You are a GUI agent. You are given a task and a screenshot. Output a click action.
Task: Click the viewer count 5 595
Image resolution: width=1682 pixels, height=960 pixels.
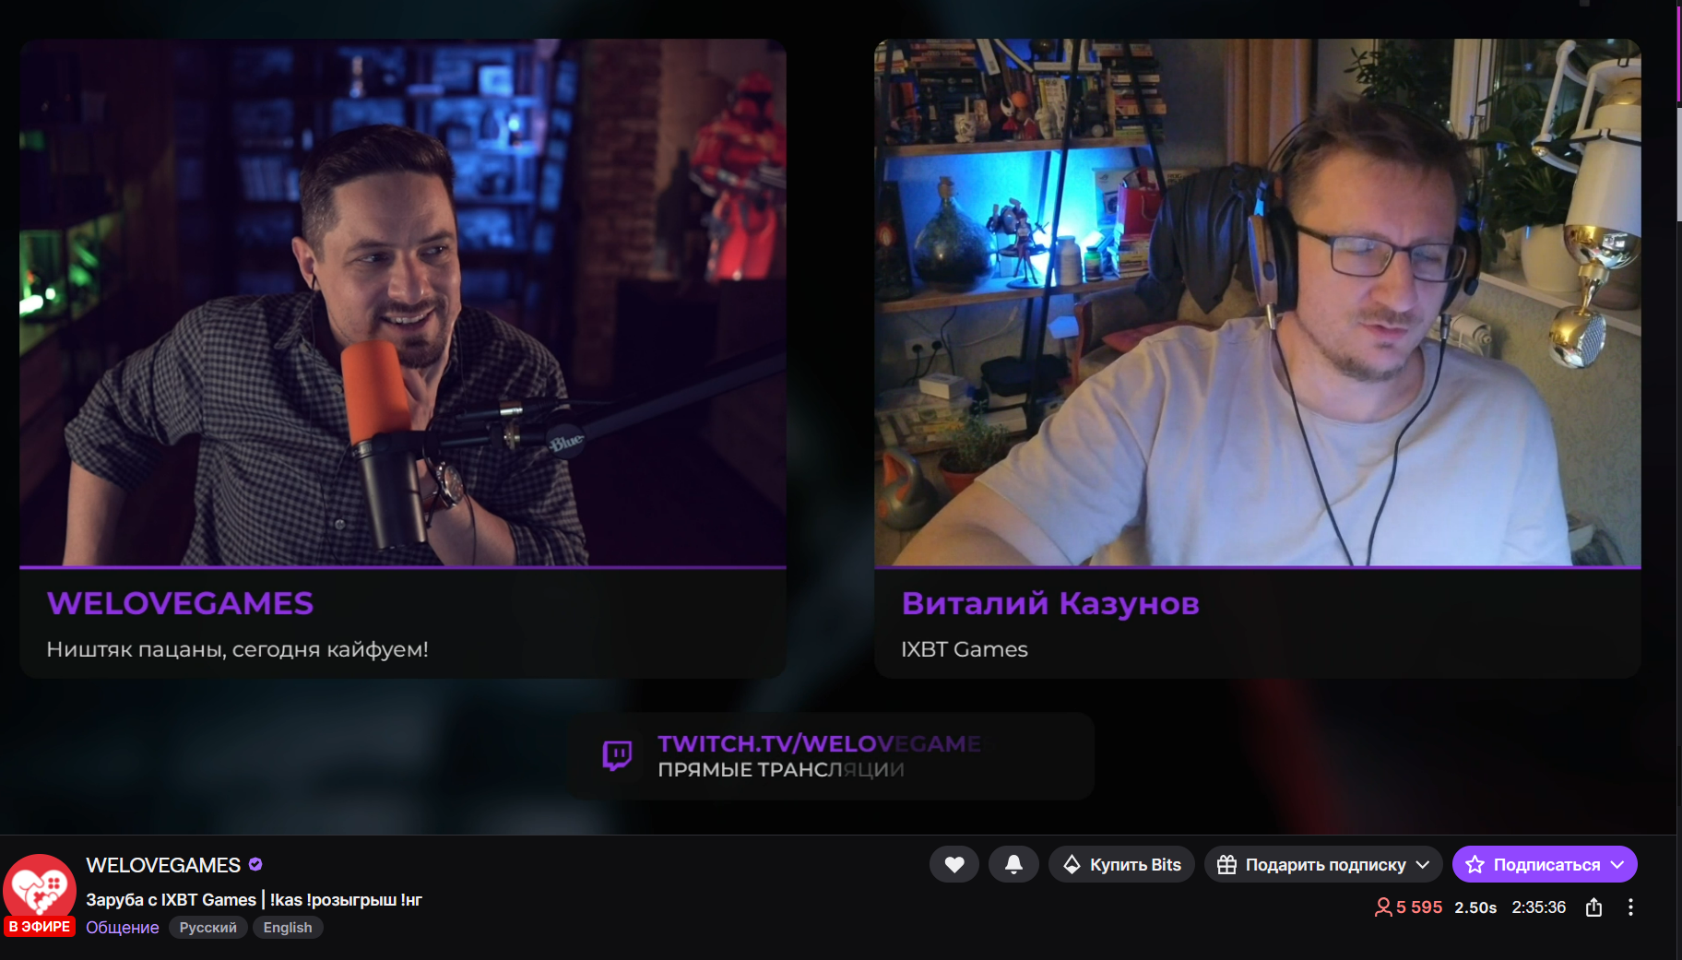(x=1408, y=907)
